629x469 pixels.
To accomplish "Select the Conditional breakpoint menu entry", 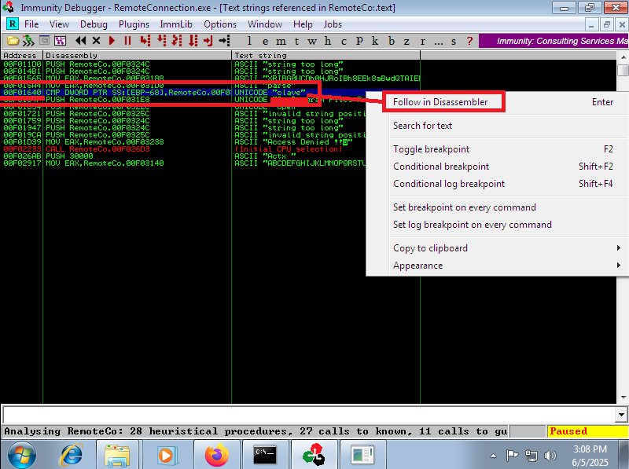I will [x=498, y=167].
